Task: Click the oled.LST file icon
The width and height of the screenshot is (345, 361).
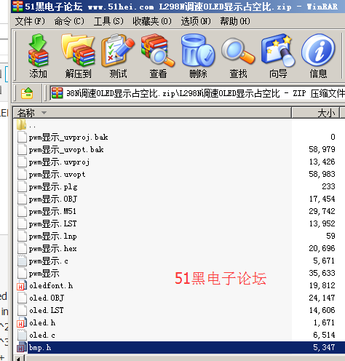Action: tap(22, 310)
